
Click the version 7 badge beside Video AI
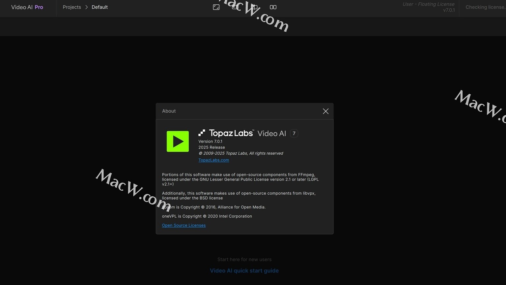[294, 133]
